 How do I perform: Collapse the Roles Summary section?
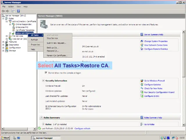41,118
